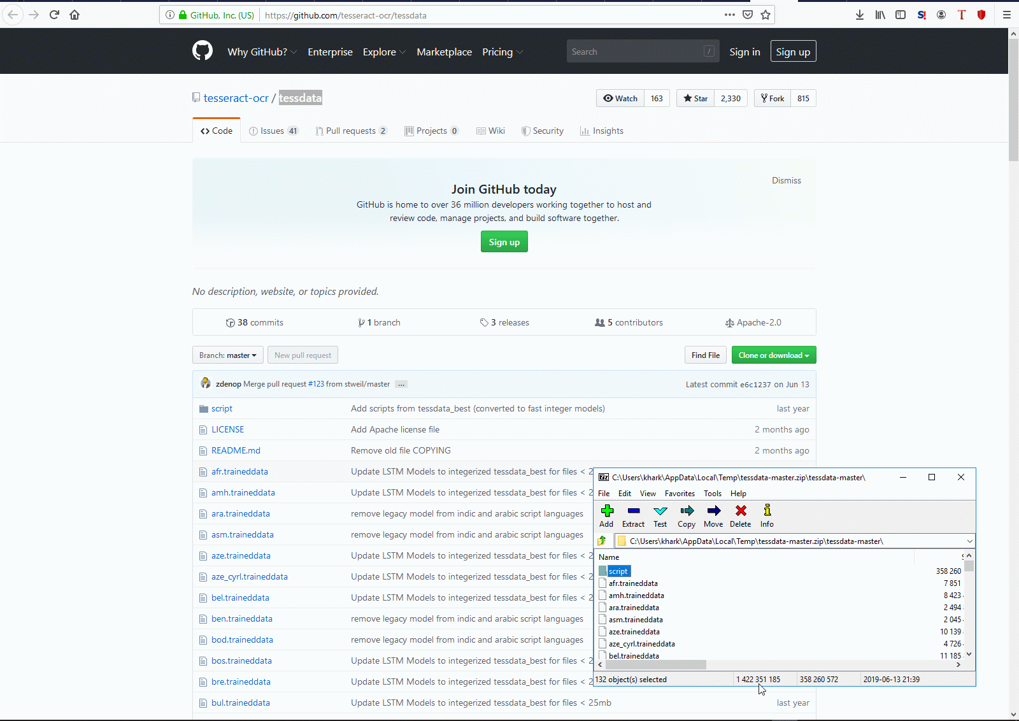Open the Branch: master selector
Viewport: 1019px width, 721px height.
pyautogui.click(x=228, y=355)
